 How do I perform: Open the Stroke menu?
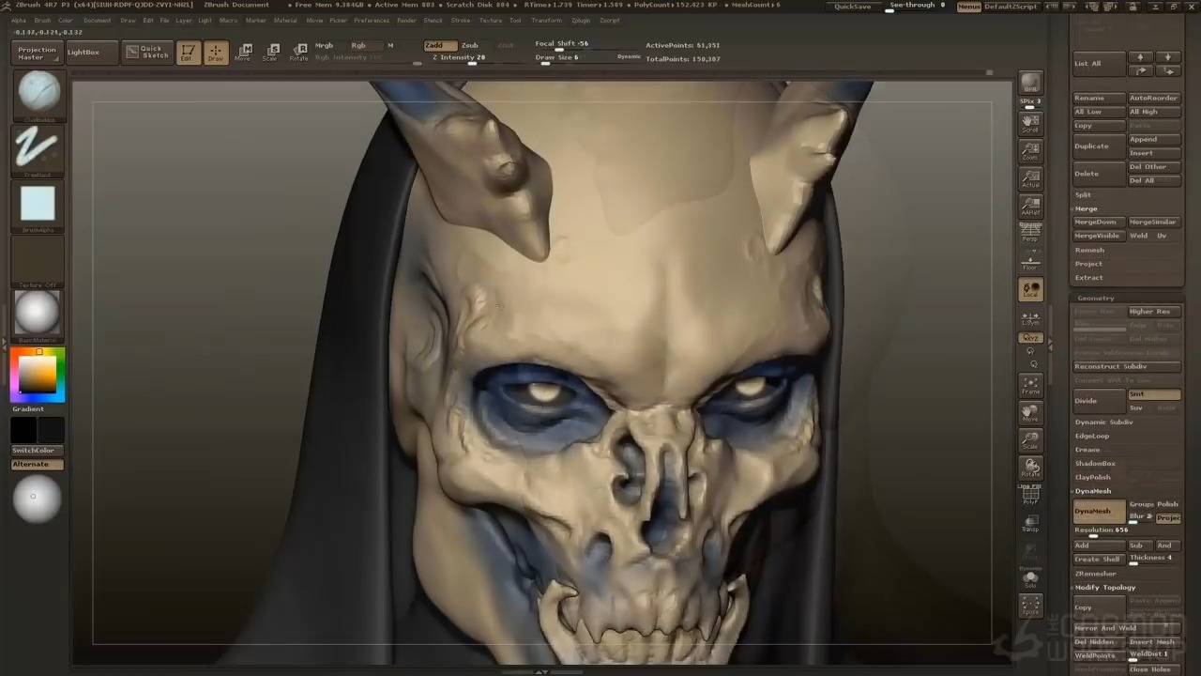tap(460, 20)
